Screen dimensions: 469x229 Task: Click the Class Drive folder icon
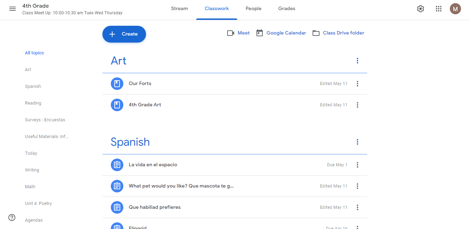[x=316, y=33]
